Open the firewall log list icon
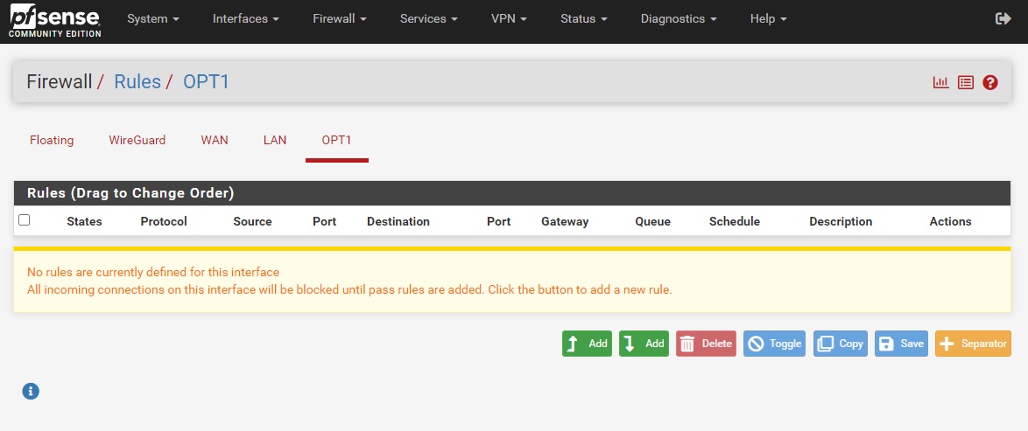Image resolution: width=1028 pixels, height=431 pixels. [966, 82]
